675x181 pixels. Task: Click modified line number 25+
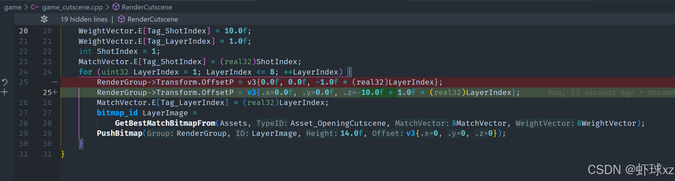[50, 92]
